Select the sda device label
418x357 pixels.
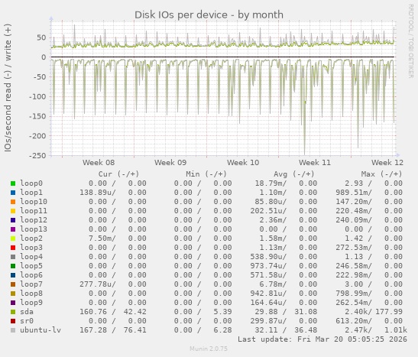click(x=27, y=312)
